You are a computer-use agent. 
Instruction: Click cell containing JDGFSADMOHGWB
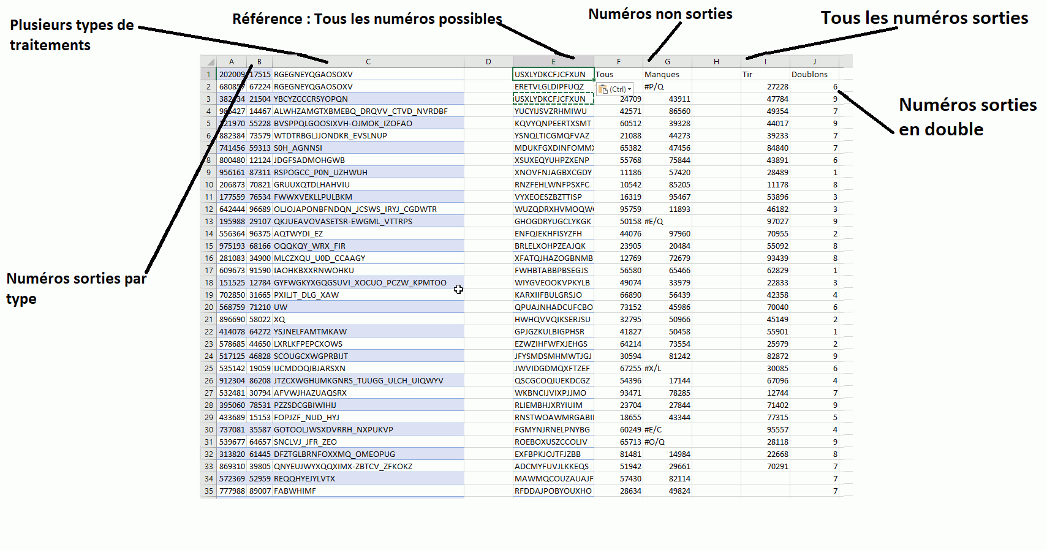tap(368, 160)
